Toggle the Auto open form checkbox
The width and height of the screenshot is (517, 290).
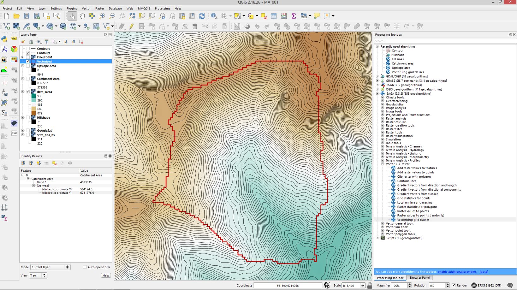tap(85, 267)
